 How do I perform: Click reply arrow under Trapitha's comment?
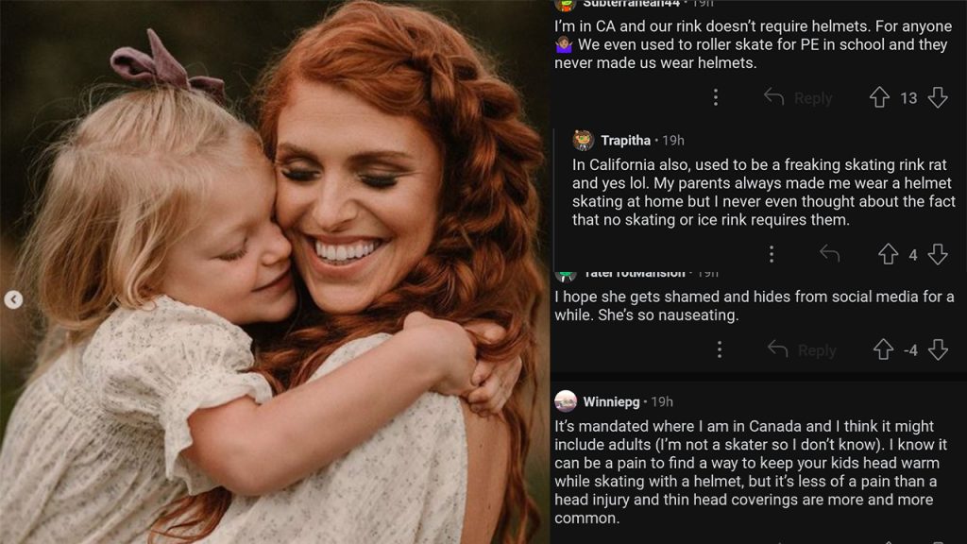pyautogui.click(x=830, y=254)
